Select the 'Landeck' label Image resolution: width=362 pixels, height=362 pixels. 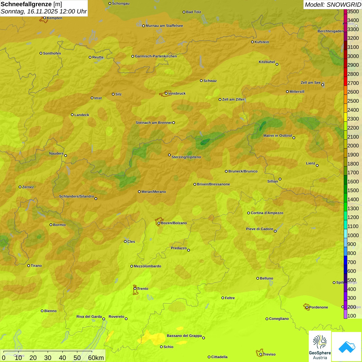pos(82,115)
